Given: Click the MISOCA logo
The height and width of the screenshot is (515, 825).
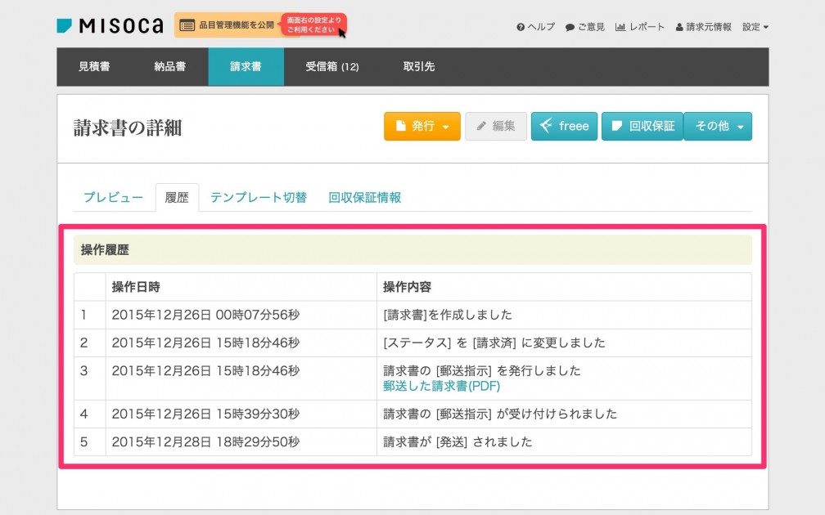Looking at the screenshot, I should pos(110,25).
